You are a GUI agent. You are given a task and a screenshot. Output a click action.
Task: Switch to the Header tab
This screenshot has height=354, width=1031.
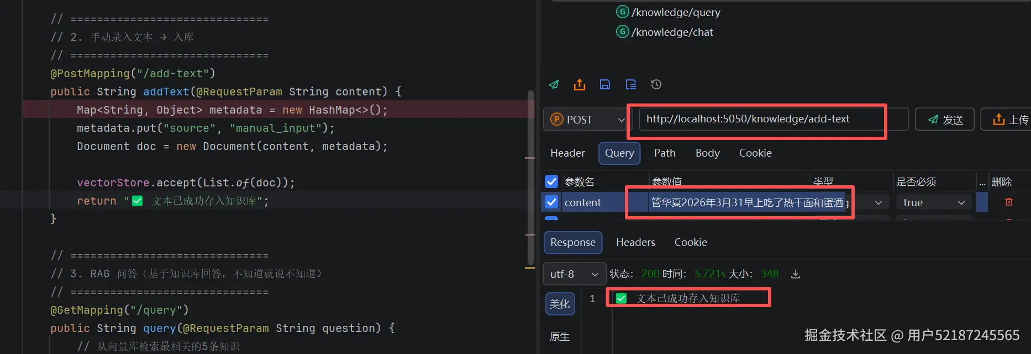567,153
